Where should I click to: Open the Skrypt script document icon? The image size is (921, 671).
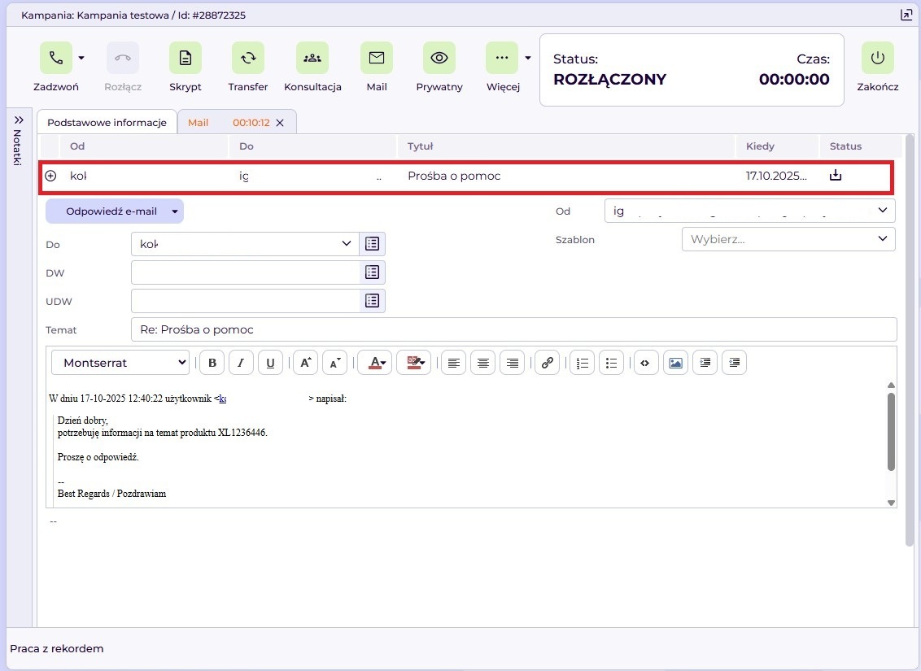click(186, 59)
